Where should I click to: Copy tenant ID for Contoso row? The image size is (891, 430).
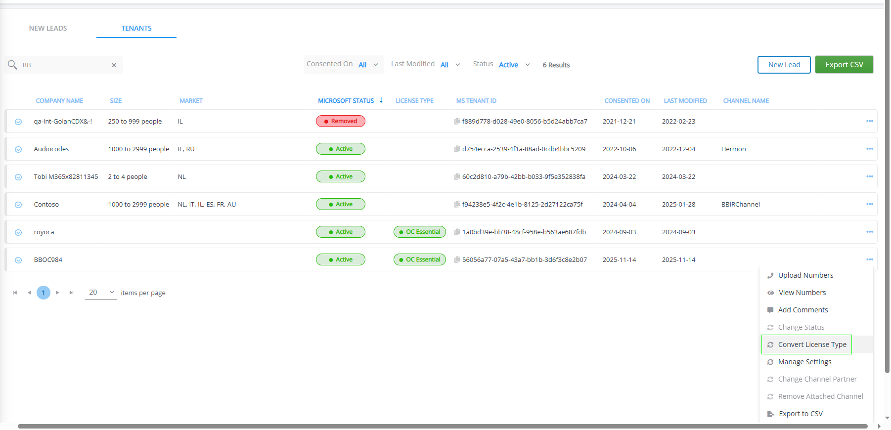pyautogui.click(x=457, y=205)
